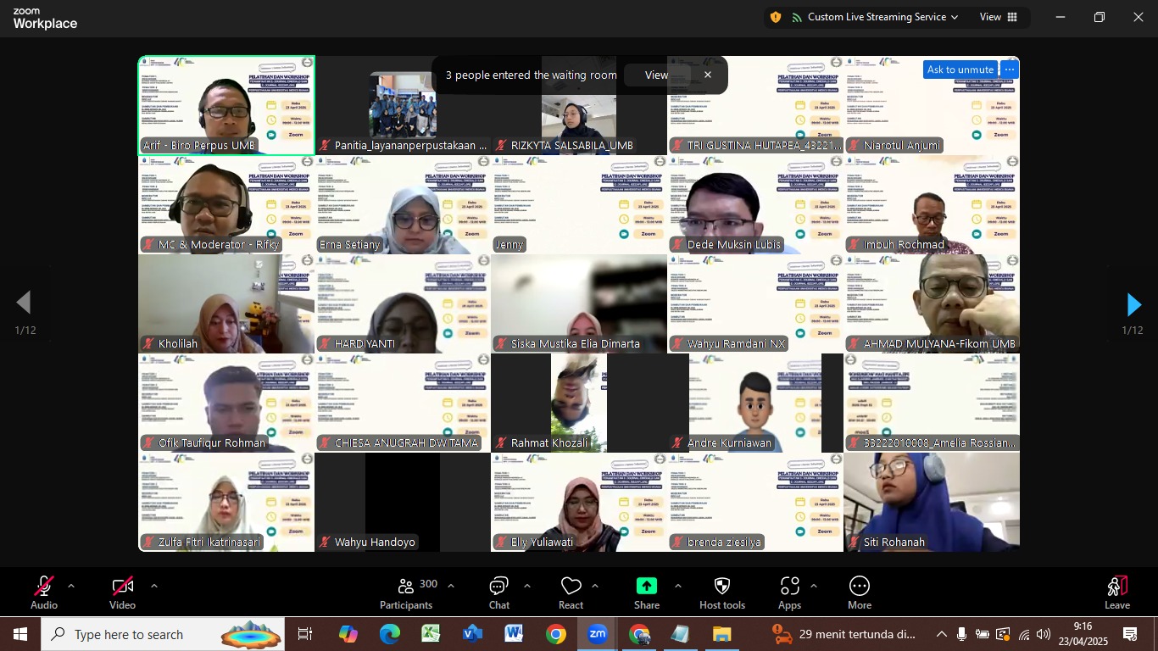Expand video settings arrow

point(153,586)
